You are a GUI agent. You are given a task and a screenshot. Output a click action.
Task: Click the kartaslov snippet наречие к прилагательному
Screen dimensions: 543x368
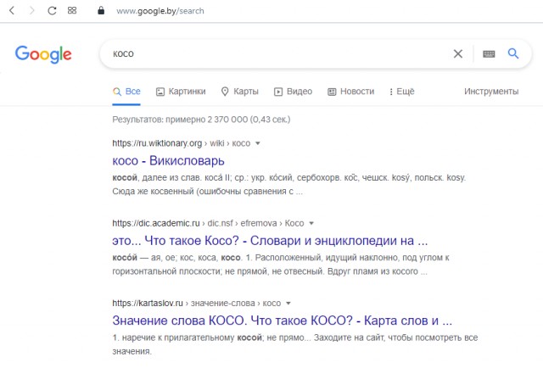[x=295, y=344]
